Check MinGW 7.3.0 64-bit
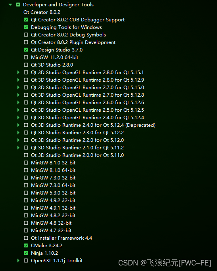The image size is (217, 271). [x=26, y=185]
